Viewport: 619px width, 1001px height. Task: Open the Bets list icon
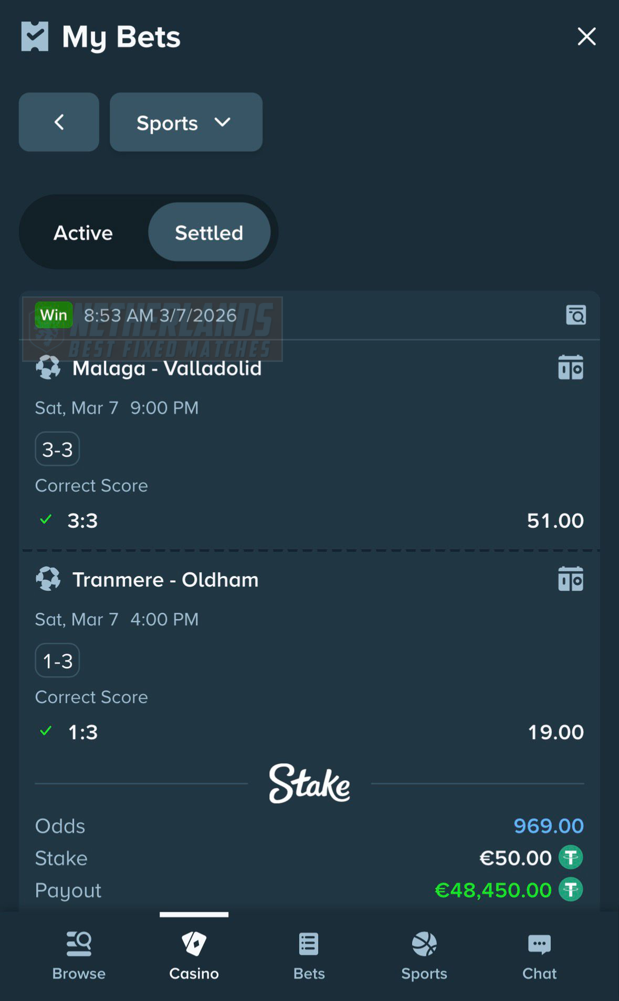[x=309, y=944]
